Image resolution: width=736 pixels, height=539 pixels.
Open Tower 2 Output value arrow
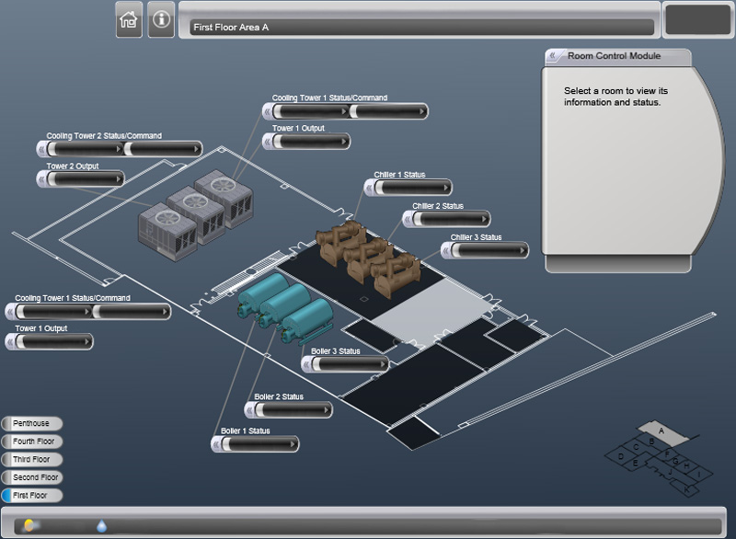pyautogui.click(x=119, y=178)
